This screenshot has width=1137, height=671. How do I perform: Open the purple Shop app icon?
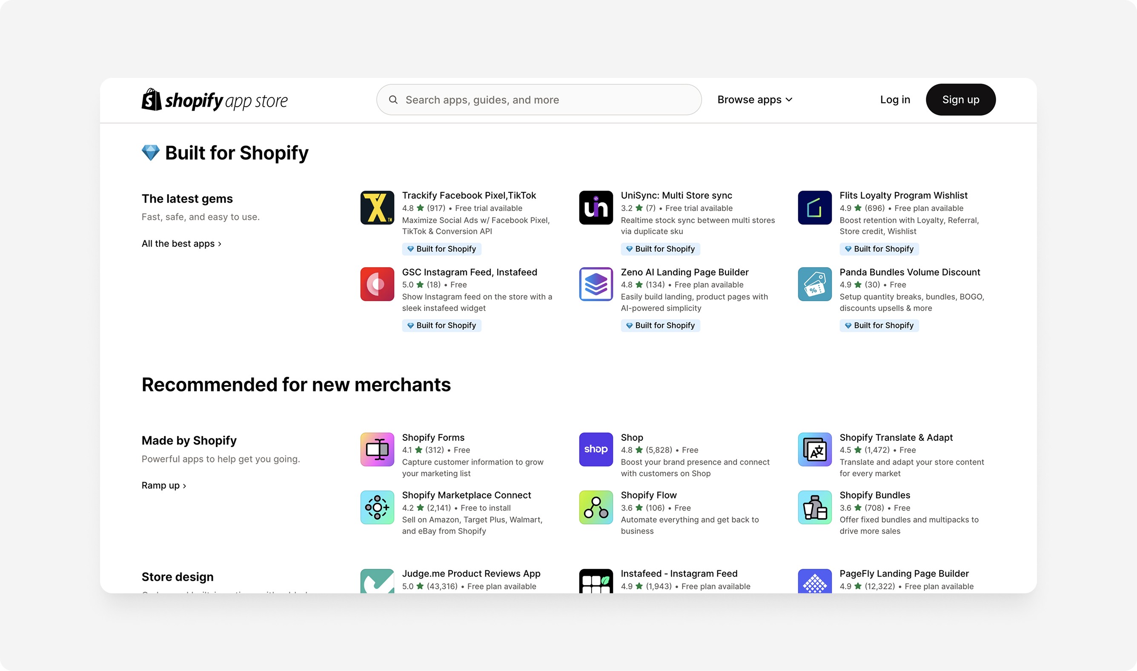[596, 449]
